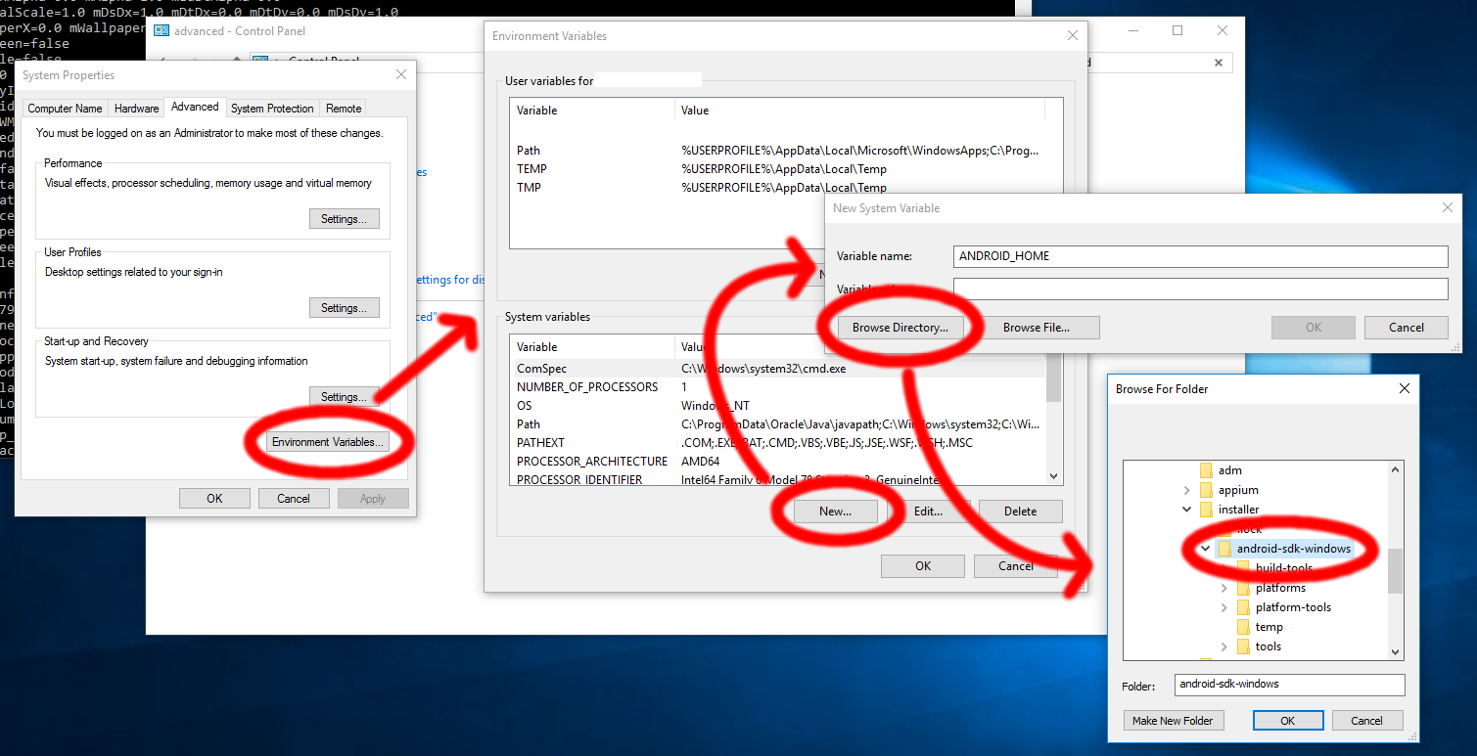The height and width of the screenshot is (756, 1477).
Task: Collapse the installer folder tree node
Action: pos(1187,510)
